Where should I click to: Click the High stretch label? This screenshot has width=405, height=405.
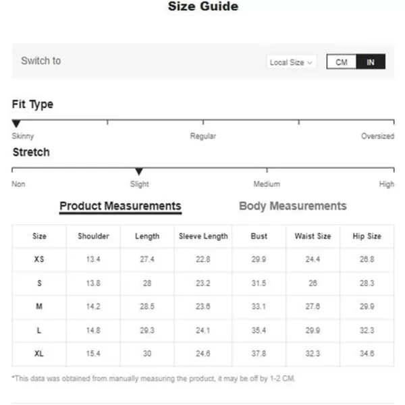(386, 184)
